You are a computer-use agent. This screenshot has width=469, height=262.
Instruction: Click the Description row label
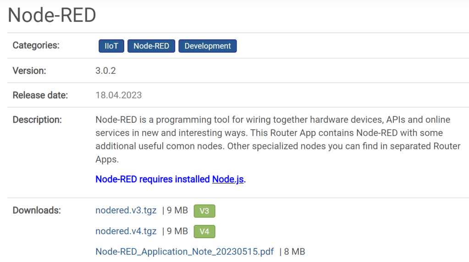click(37, 120)
